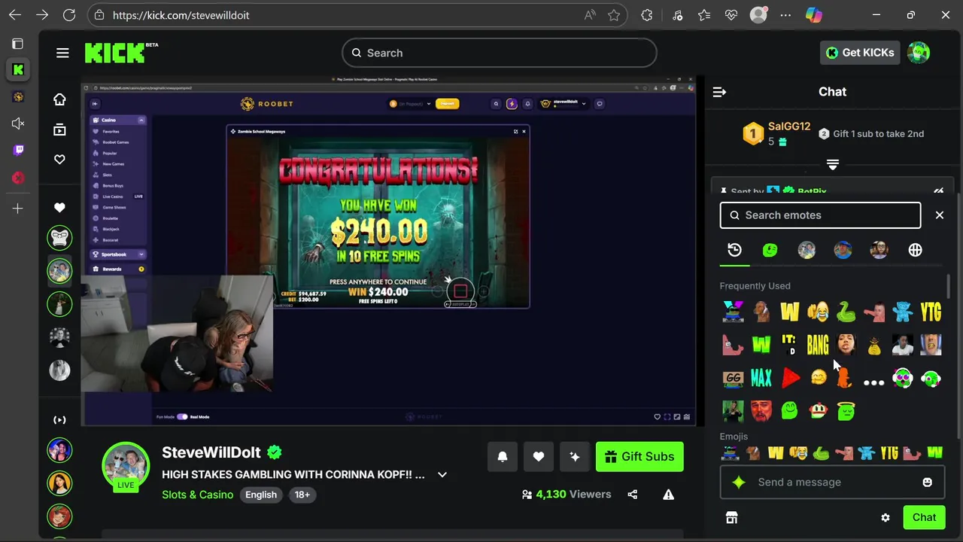
Task: Open the gorilla avatar followed channel
Action: pyautogui.click(x=59, y=238)
